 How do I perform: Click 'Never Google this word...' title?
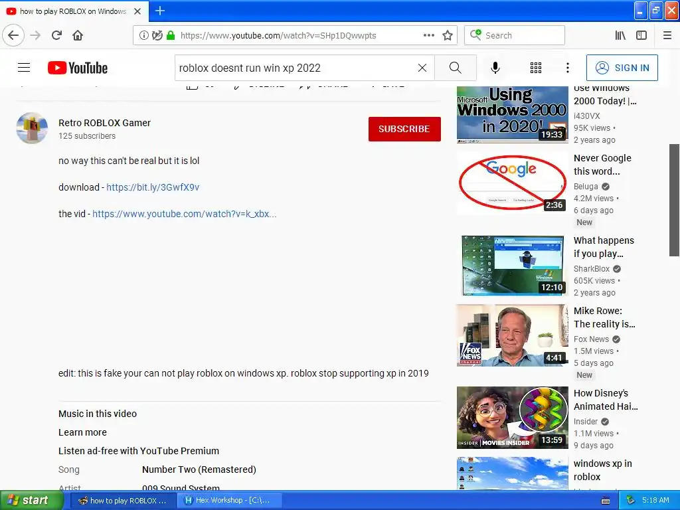[x=602, y=165]
